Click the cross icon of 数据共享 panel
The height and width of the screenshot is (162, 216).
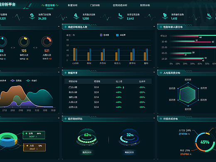65,73
